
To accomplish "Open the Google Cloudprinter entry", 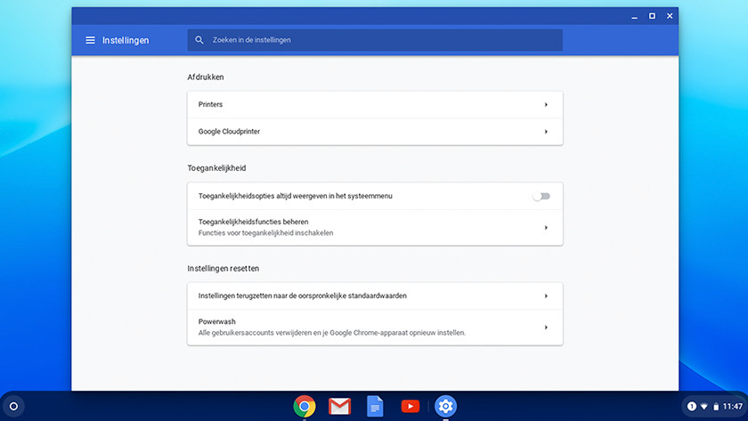I will click(229, 132).
